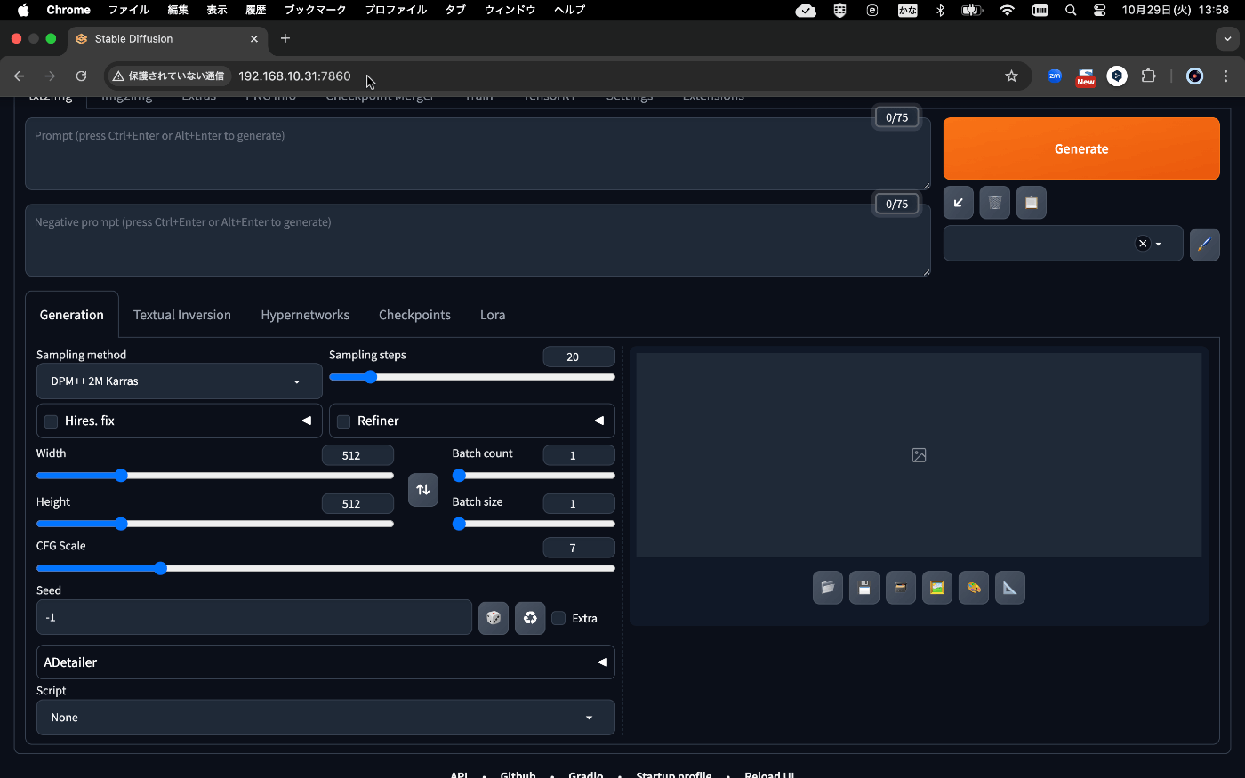1245x778 pixels.
Task: Switch to the Checkpoints tab
Action: tap(414, 315)
